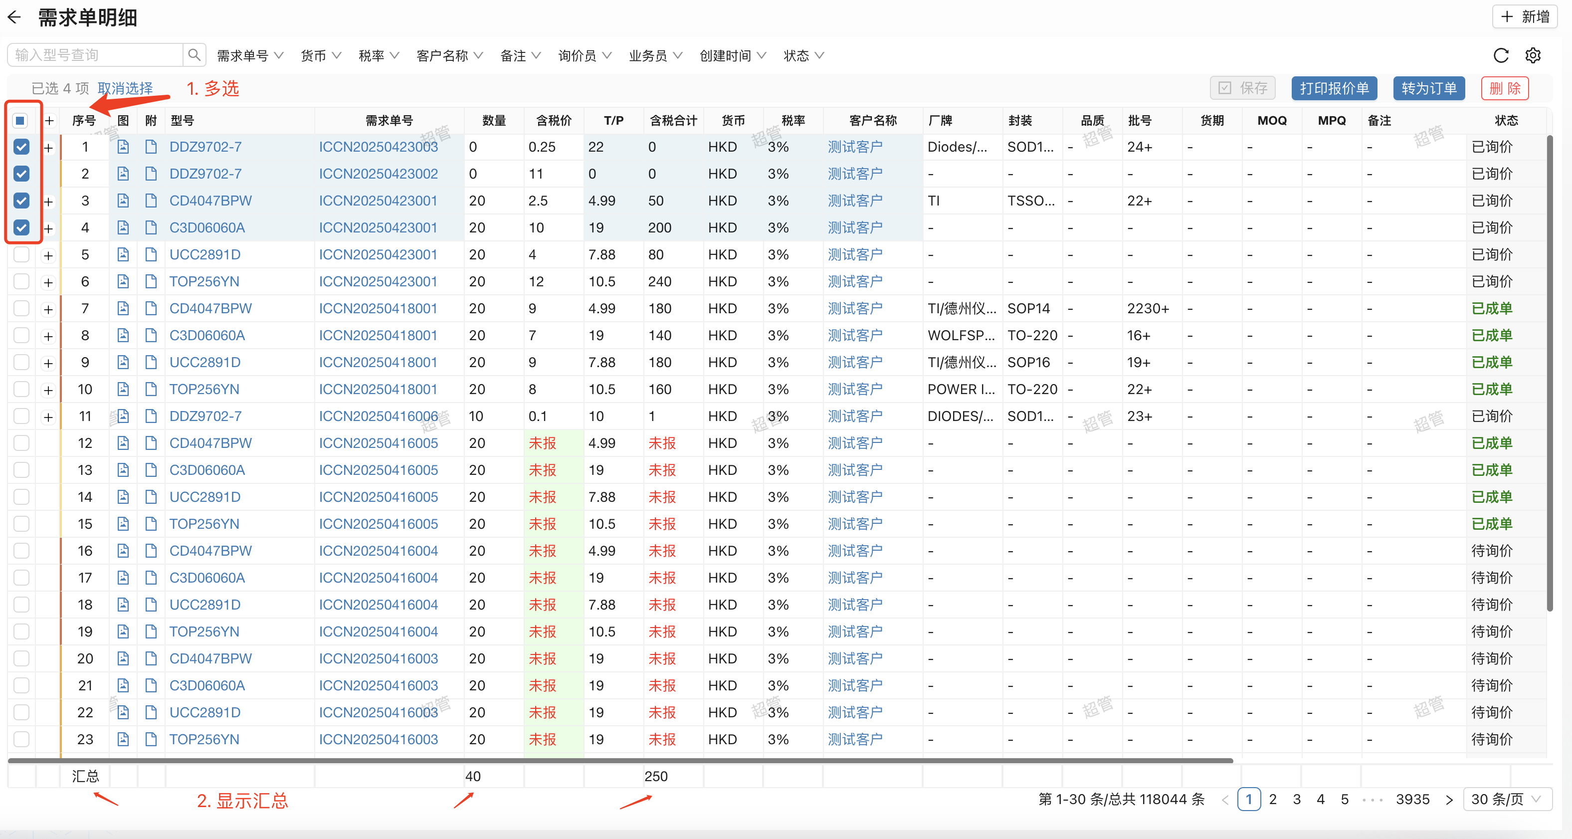Image resolution: width=1572 pixels, height=839 pixels.
Task: Open the 状态 filter menu
Action: 803,55
